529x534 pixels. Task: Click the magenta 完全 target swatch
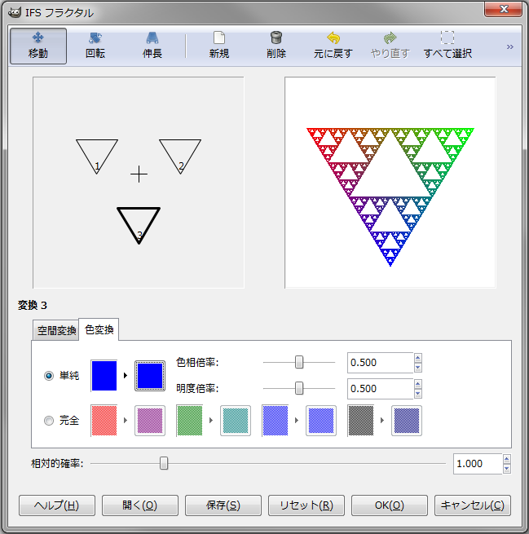tap(150, 421)
